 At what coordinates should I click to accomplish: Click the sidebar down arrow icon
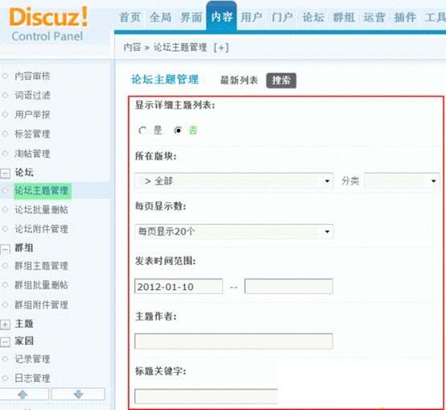coord(79,395)
